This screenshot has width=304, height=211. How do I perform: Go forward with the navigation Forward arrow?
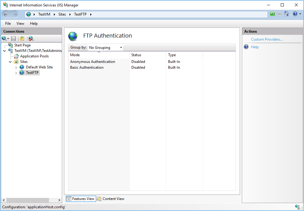(x=15, y=14)
